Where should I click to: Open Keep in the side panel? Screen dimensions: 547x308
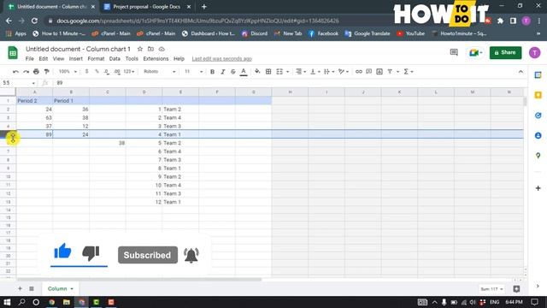tap(538, 95)
